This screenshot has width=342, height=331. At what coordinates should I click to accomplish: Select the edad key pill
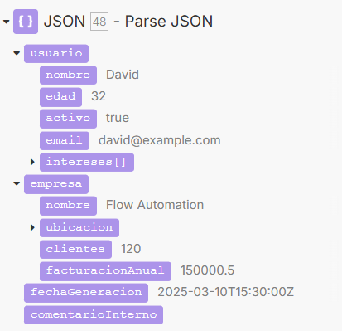[60, 97]
